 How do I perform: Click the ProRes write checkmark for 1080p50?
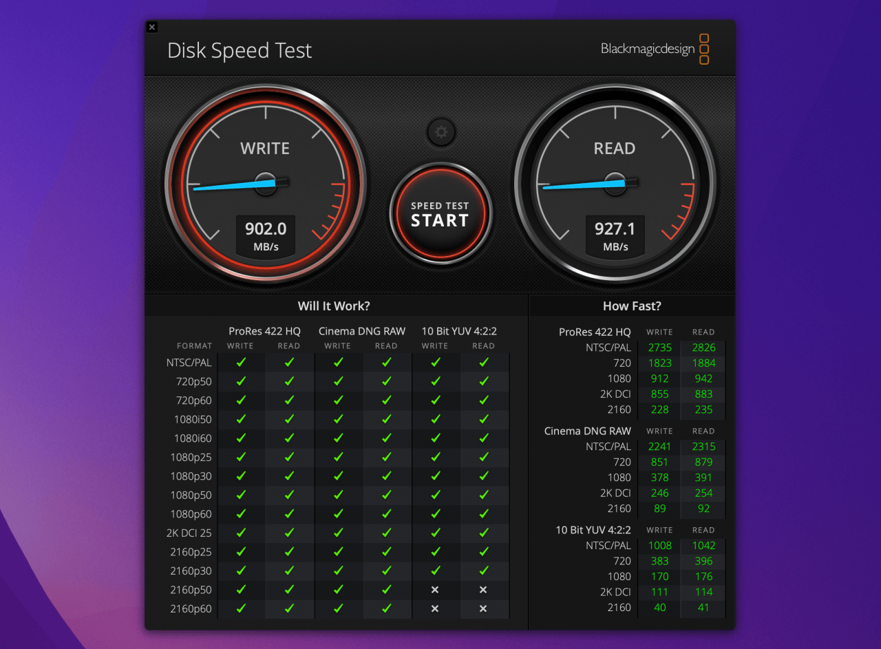[x=241, y=495]
